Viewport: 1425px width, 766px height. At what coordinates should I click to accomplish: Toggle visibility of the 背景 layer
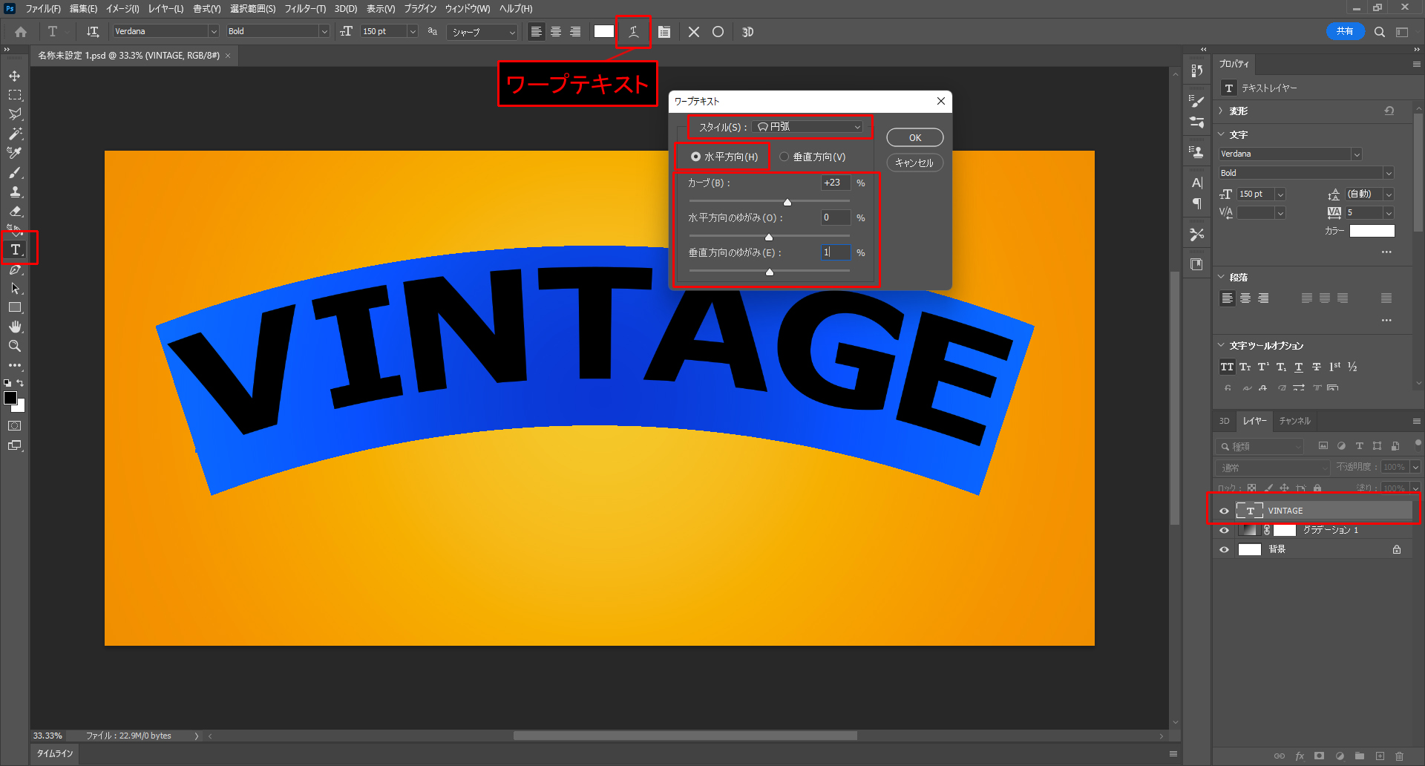tap(1224, 550)
